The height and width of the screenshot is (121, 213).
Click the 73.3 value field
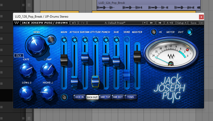pyautogui.click(x=19, y=55)
